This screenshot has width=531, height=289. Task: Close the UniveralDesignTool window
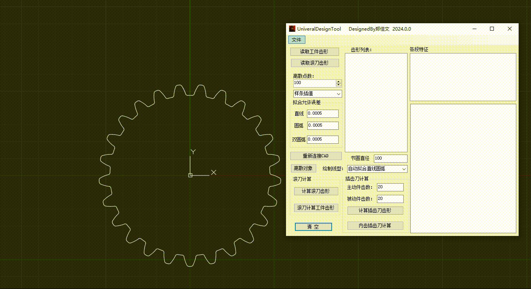click(x=510, y=29)
